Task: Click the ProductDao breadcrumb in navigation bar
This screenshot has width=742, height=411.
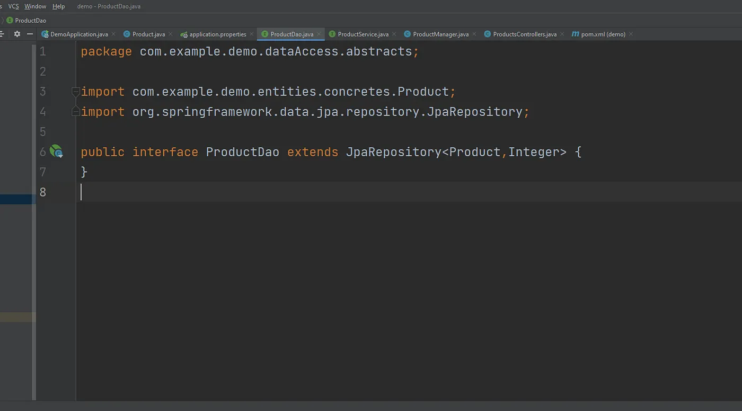Action: 26,21
